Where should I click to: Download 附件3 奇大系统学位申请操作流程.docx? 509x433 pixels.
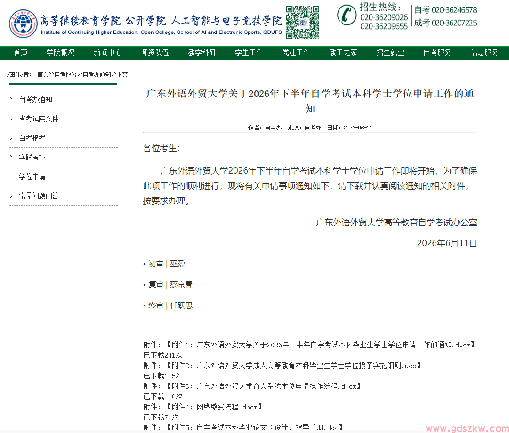click(x=264, y=386)
